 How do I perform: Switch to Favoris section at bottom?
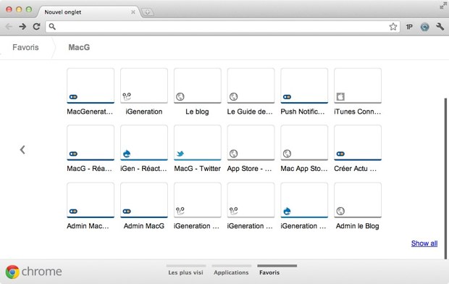[277, 270]
